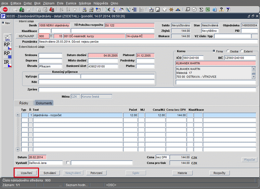Click the triangle eye toolbar icon
This screenshot has width=260, height=189.
[178, 10]
